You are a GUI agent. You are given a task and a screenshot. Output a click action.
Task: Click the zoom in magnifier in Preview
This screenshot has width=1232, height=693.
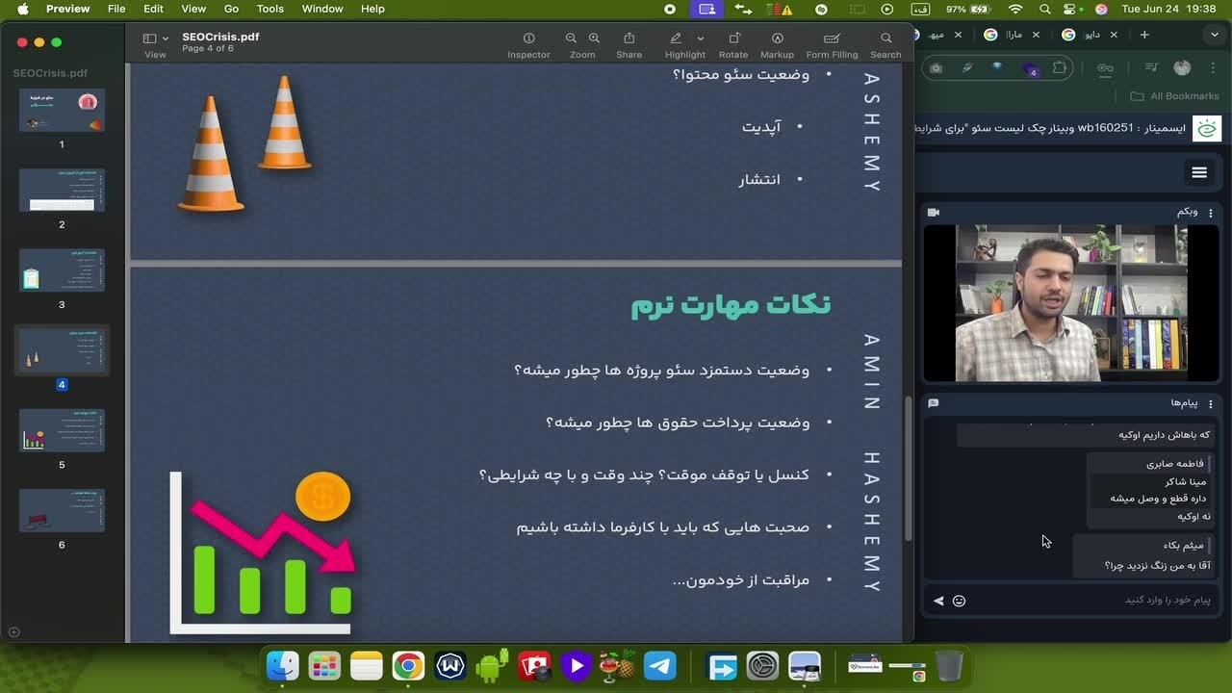click(594, 38)
